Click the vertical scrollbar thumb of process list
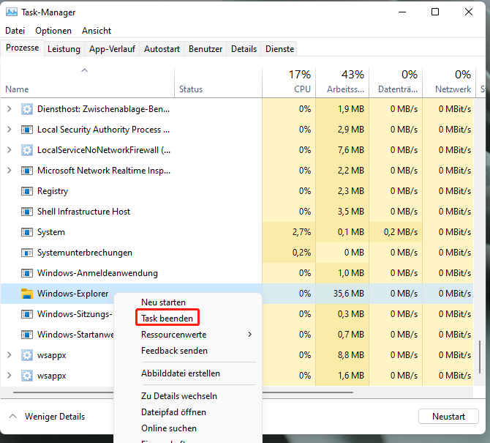 [480, 357]
